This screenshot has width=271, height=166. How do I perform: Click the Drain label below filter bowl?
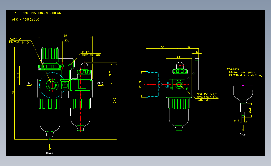coord(49,153)
